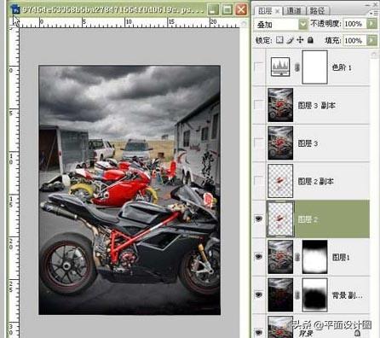This screenshot has height=338, width=380.
Task: Click the layers panel options menu icon
Action: pos(375,13)
